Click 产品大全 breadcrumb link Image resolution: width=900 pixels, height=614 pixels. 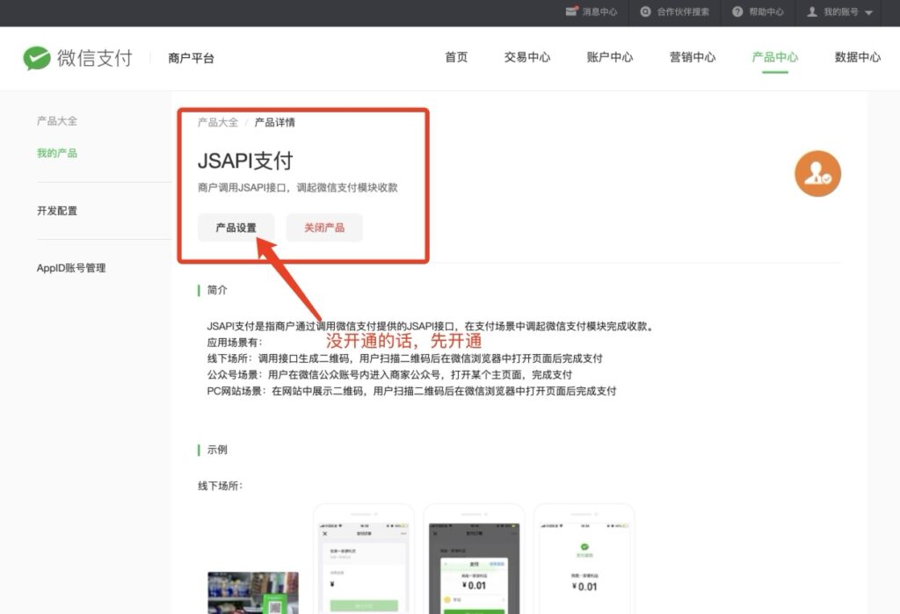click(x=218, y=122)
